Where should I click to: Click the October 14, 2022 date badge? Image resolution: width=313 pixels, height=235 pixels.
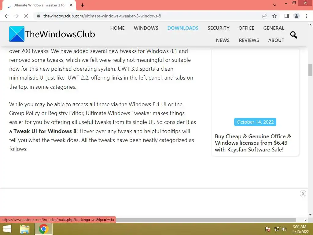pos(255,122)
